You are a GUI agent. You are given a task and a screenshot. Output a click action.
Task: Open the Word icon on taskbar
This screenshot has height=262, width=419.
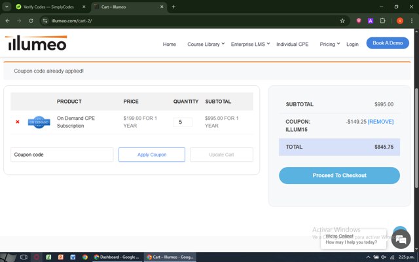(x=73, y=257)
